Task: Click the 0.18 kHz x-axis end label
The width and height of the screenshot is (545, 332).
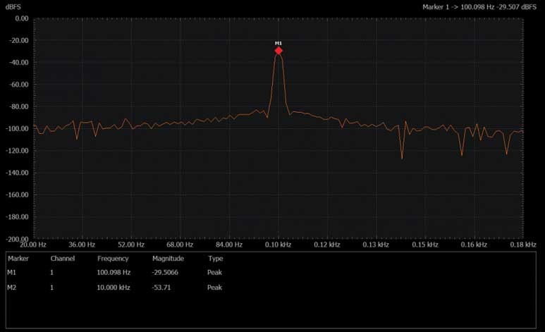Action: pos(522,245)
